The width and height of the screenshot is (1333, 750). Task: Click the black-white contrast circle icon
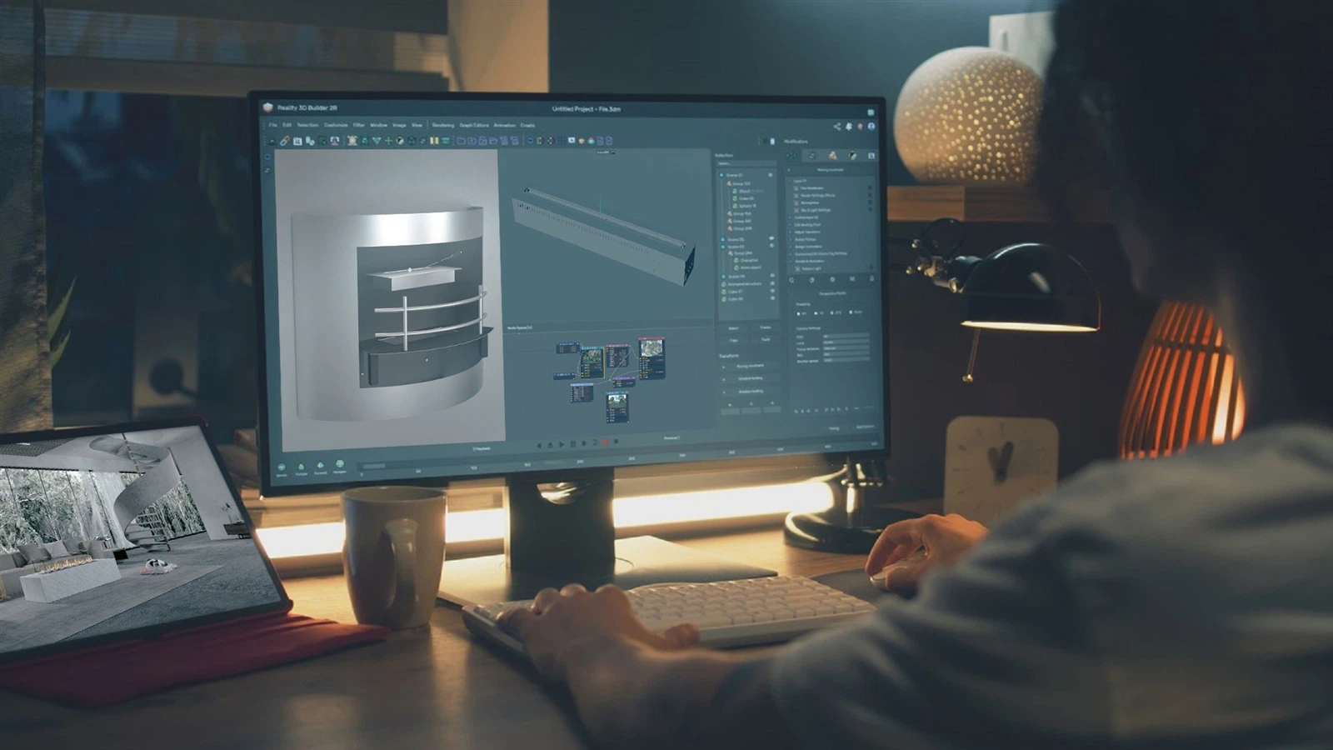tap(400, 141)
